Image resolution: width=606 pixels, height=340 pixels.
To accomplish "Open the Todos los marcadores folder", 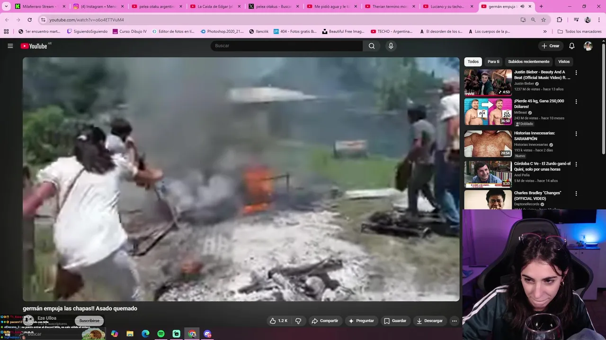I will pyautogui.click(x=579, y=32).
